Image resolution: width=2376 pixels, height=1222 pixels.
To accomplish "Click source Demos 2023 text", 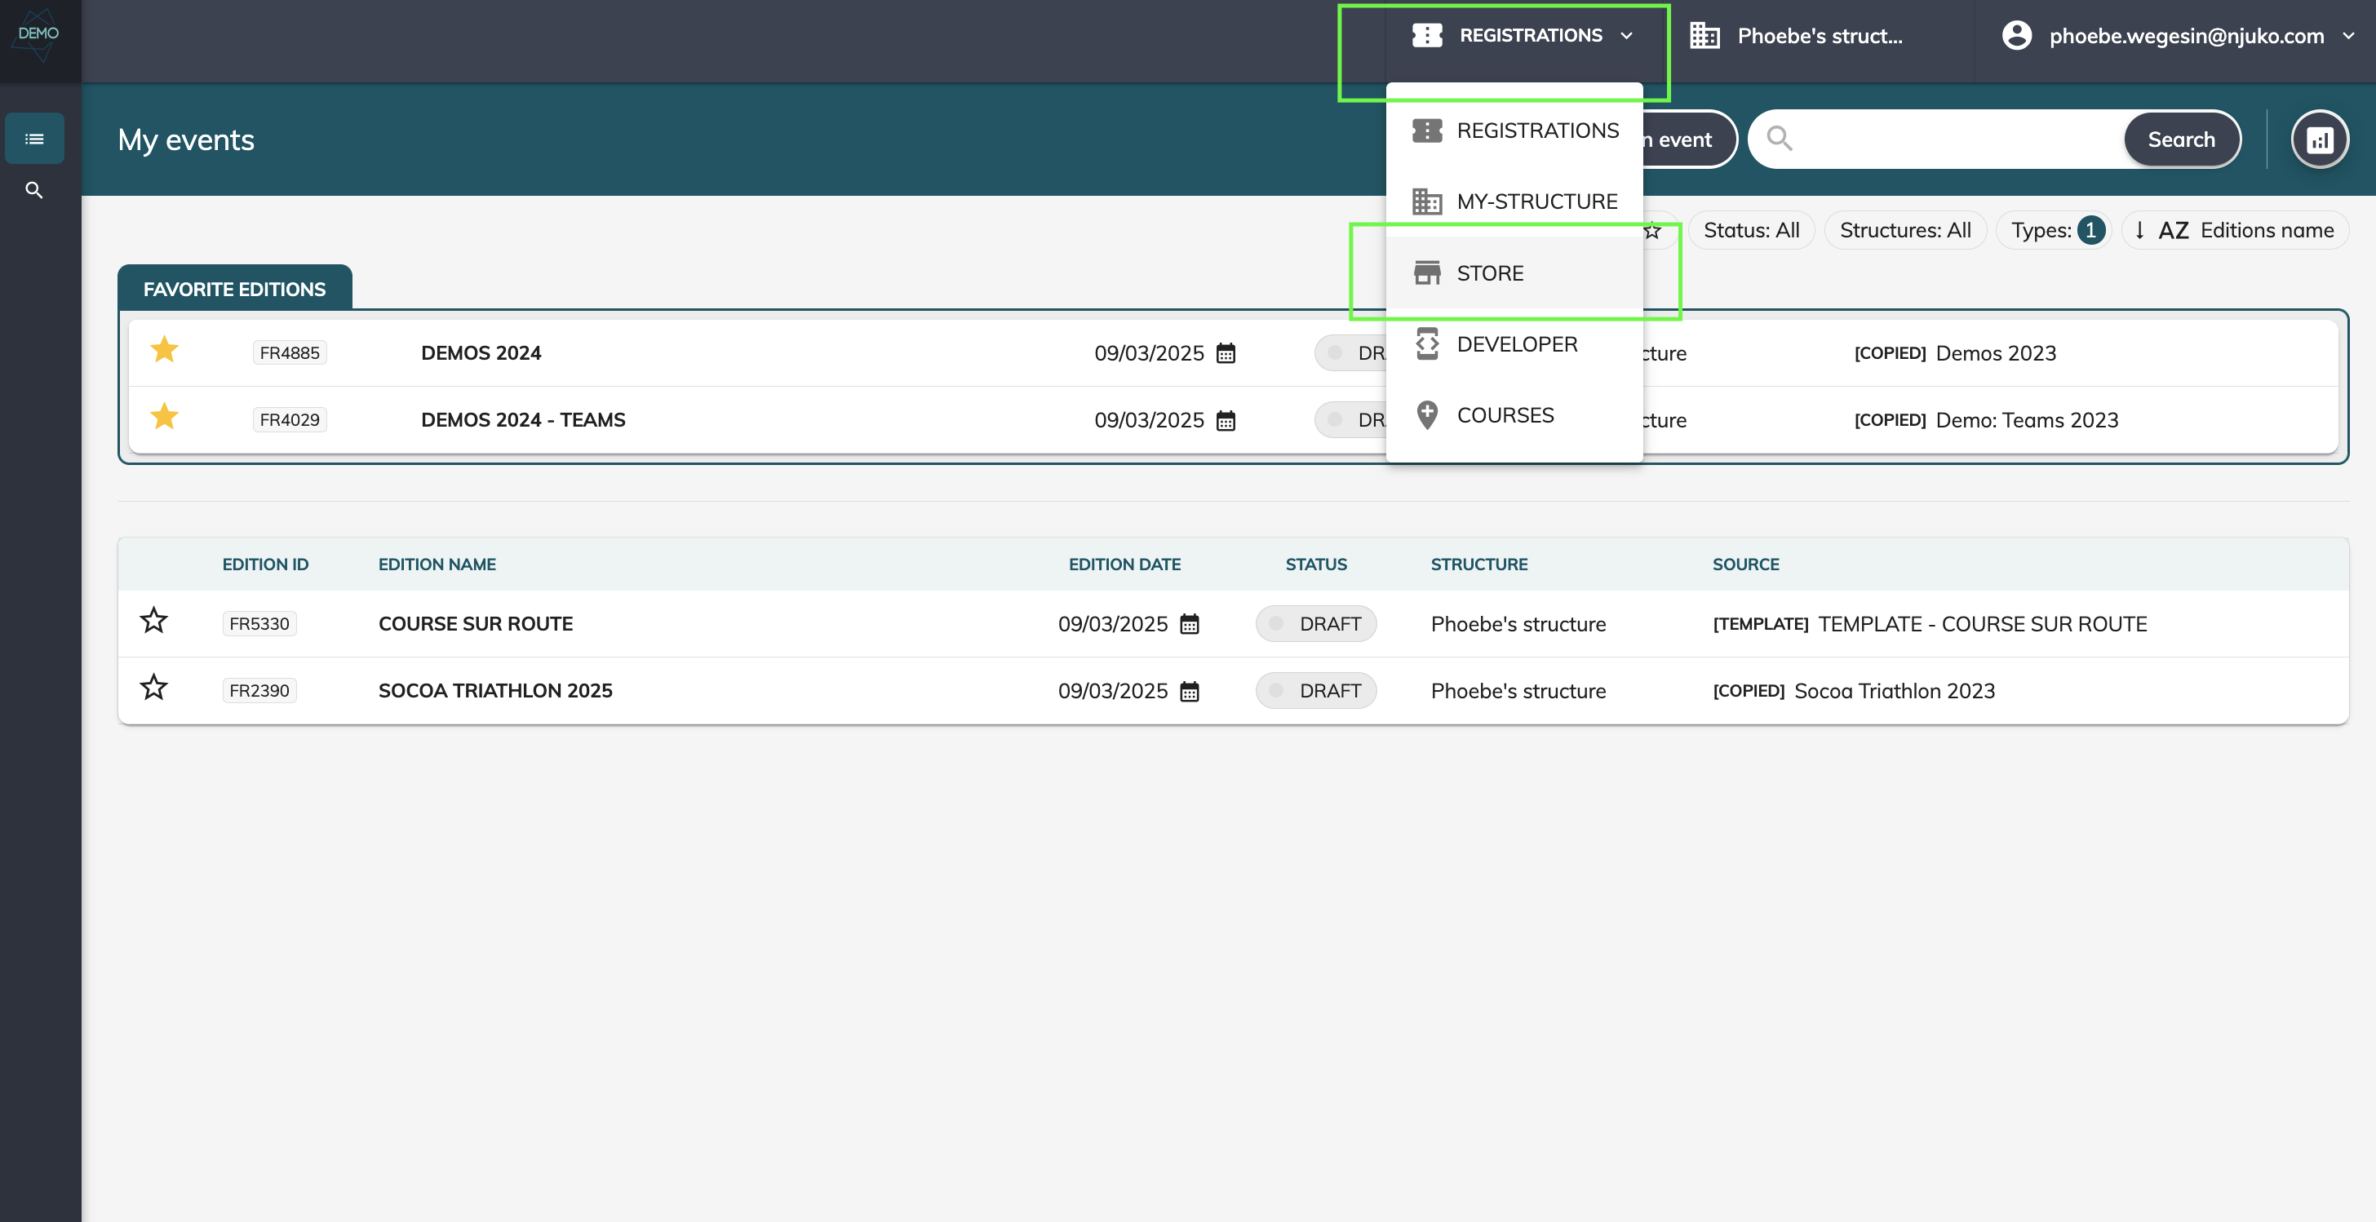I will [1996, 353].
